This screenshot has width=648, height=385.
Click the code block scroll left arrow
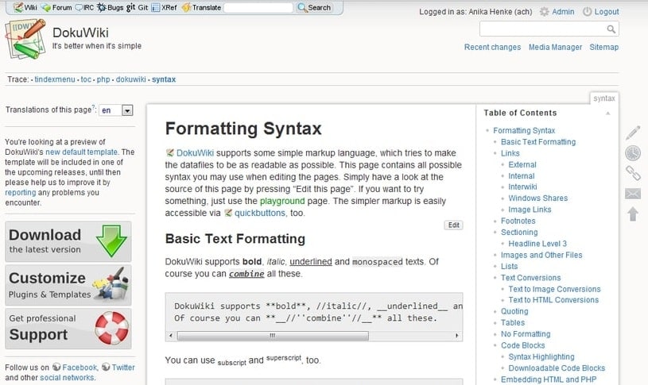click(x=171, y=336)
